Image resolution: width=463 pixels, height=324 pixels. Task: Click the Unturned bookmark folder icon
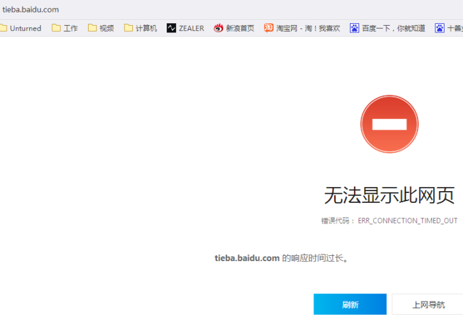[3, 28]
